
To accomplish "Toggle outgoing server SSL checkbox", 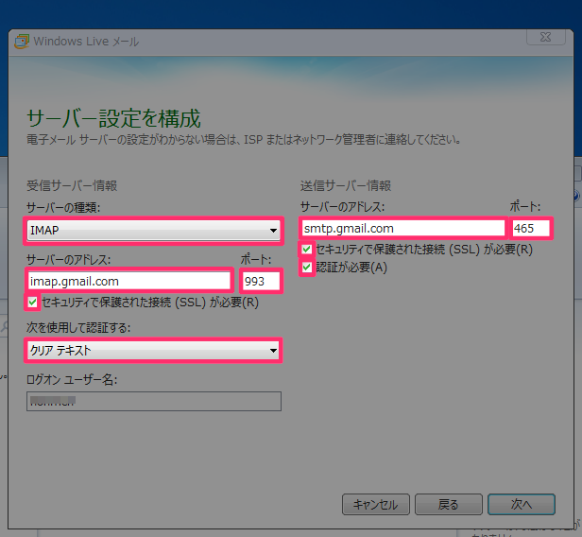I will tap(307, 250).
